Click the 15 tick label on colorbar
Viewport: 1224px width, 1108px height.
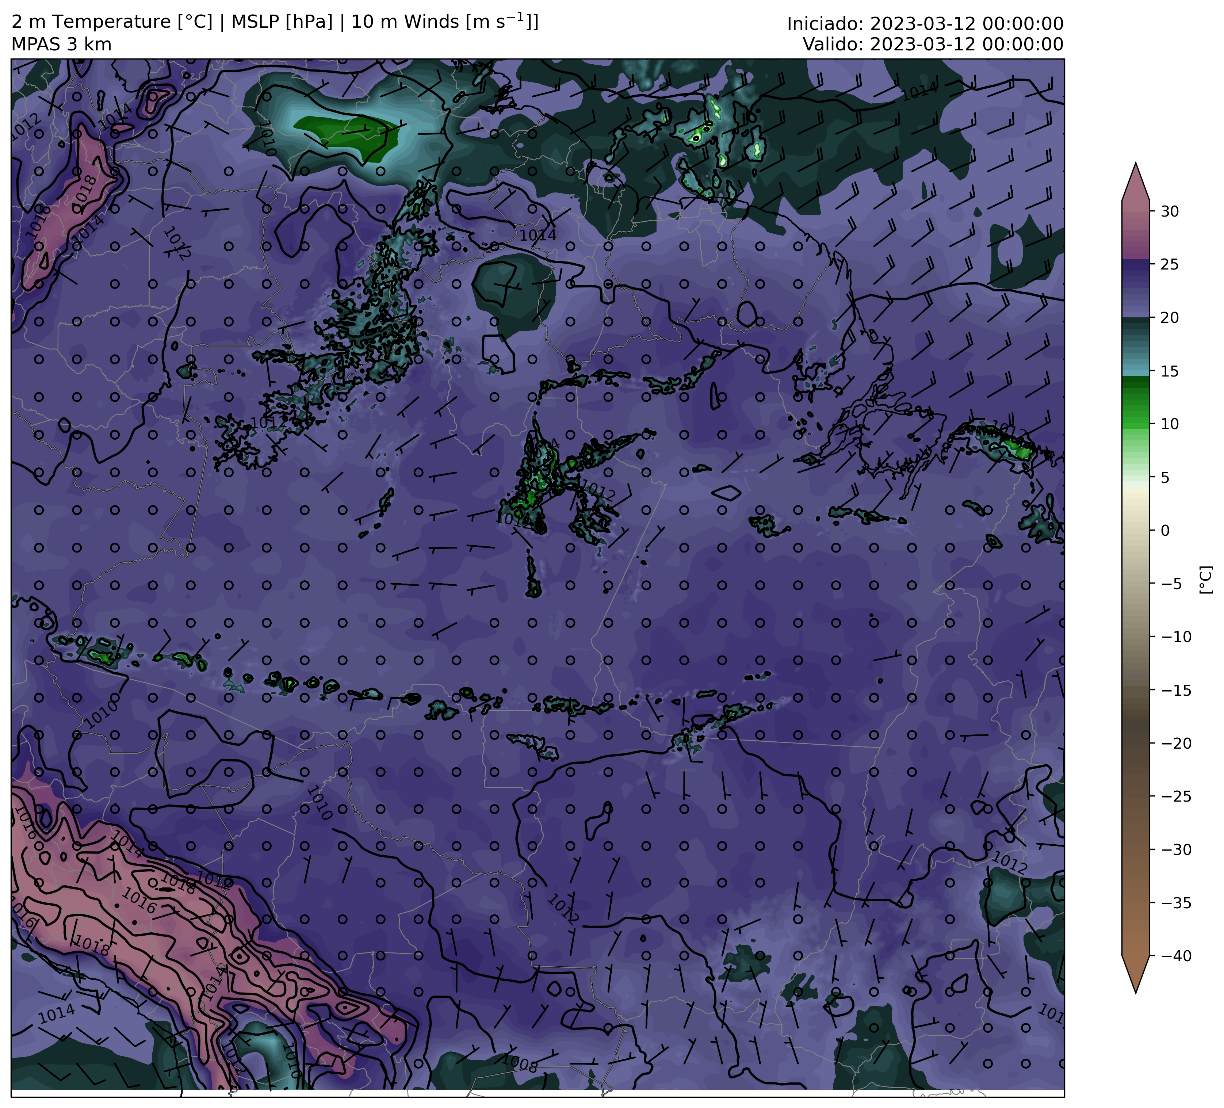[x=1169, y=371]
